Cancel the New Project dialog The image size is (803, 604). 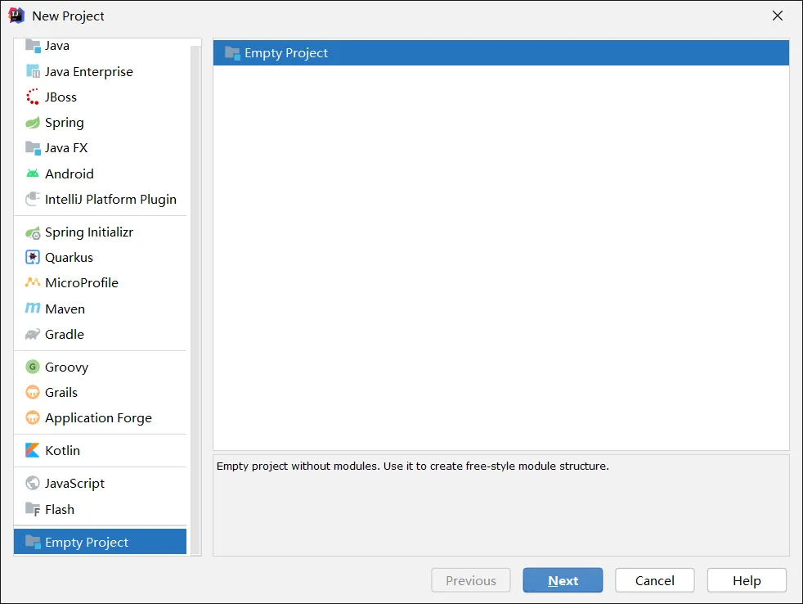[x=655, y=580]
